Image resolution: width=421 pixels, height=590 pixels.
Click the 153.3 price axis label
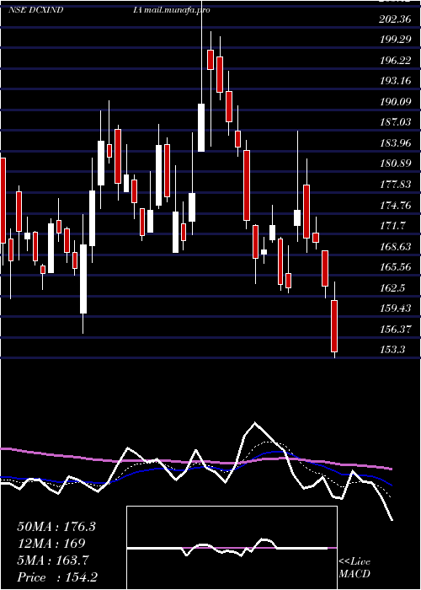click(392, 350)
